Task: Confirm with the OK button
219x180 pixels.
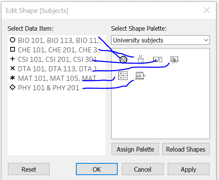Action: pyautogui.click(x=97, y=169)
